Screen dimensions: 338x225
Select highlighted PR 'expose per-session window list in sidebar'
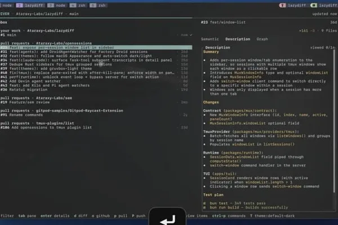(96, 47)
